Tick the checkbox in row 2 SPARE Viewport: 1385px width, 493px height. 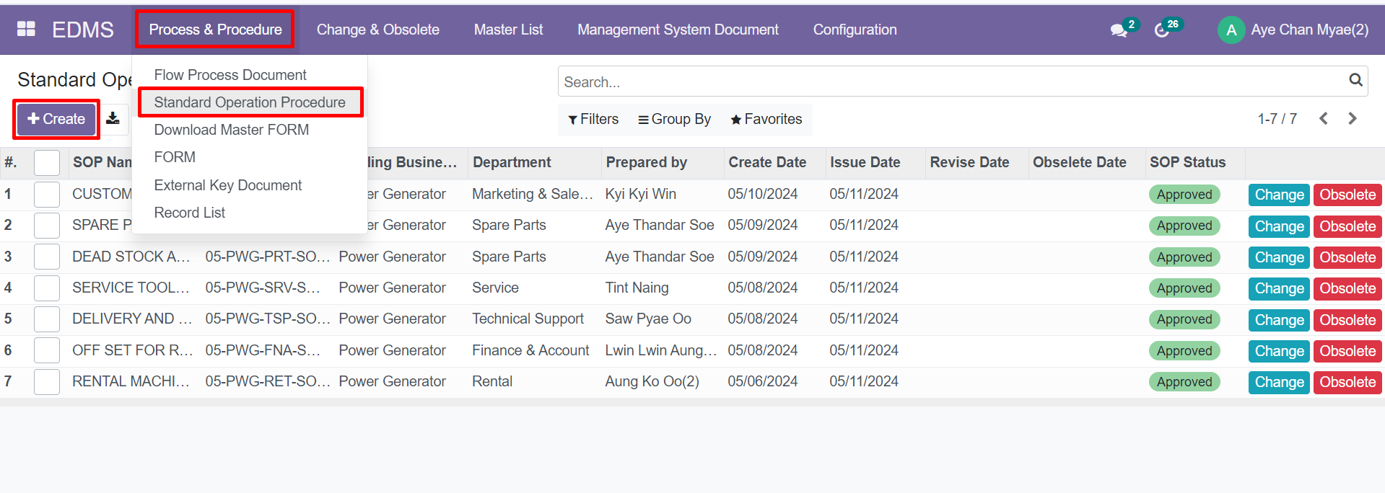(x=47, y=226)
